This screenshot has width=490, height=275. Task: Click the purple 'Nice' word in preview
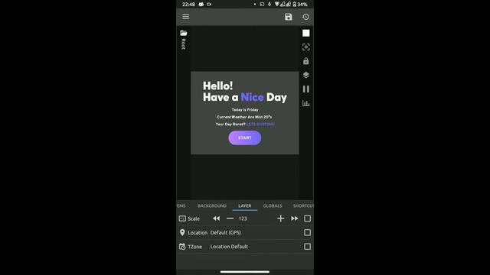tap(252, 97)
